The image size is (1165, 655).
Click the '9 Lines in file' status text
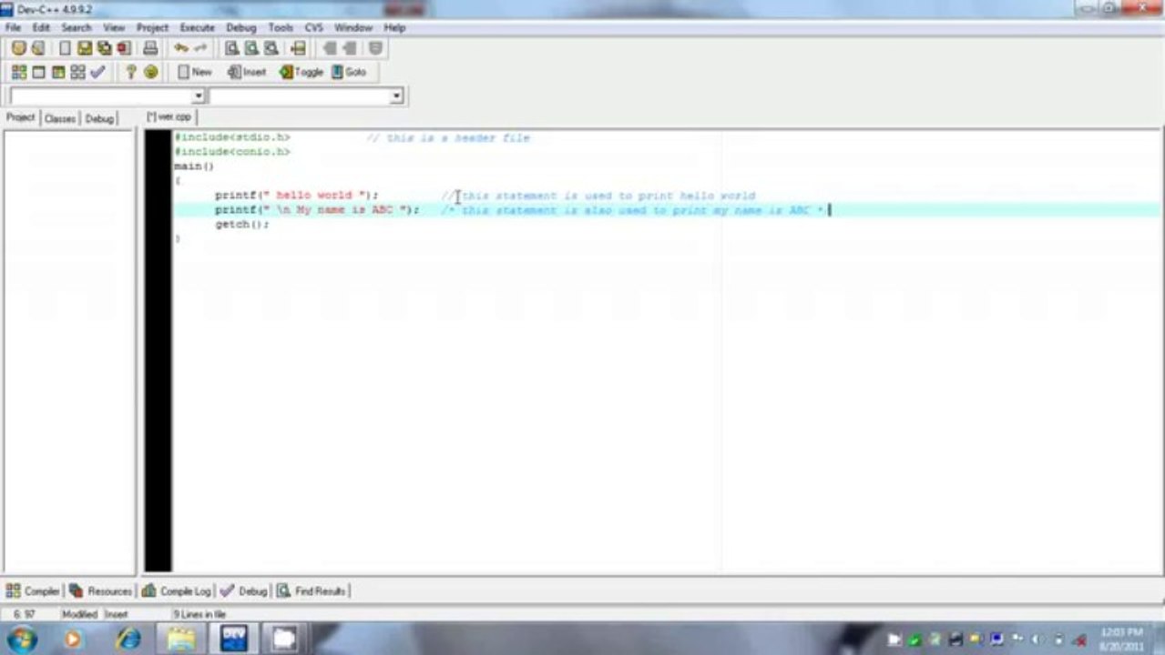point(199,615)
